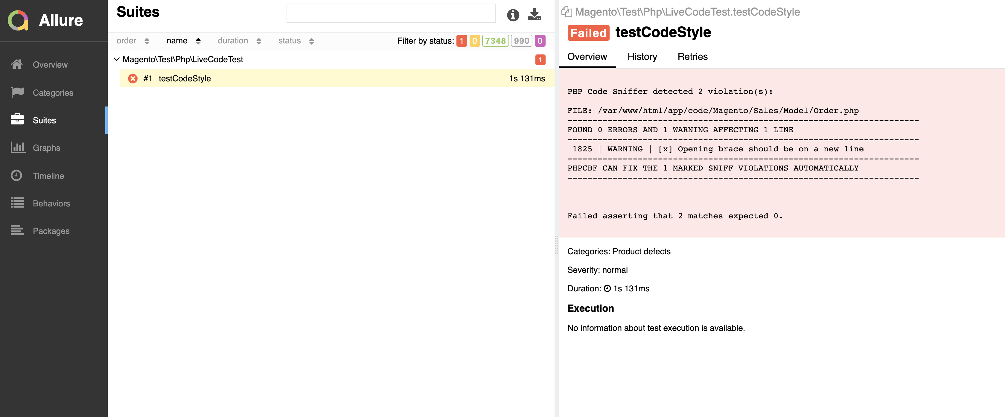
Task: Click the Magento\Test\Php\LiveCodeTest suite name
Action: [x=182, y=59]
